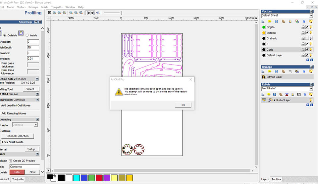Click delete bin icon in Vectors panel

pos(304,21)
